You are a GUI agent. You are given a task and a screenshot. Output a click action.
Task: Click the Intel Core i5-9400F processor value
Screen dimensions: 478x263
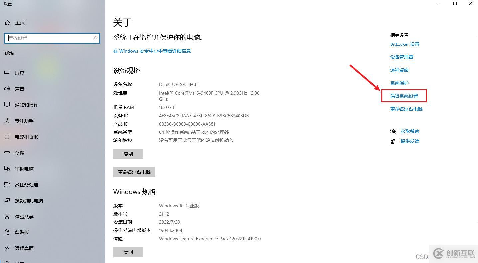(x=209, y=96)
